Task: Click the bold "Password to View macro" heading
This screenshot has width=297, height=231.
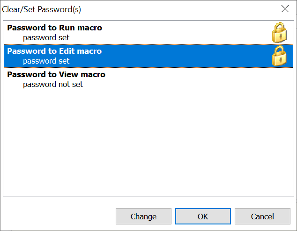Action: [x=56, y=75]
